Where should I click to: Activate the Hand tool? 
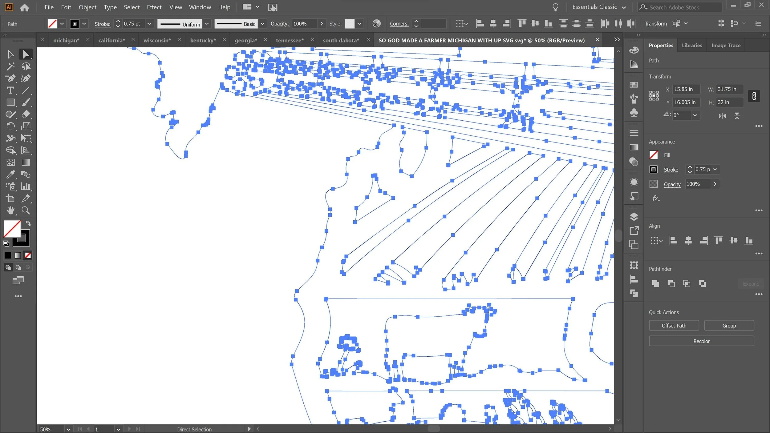[10, 210]
